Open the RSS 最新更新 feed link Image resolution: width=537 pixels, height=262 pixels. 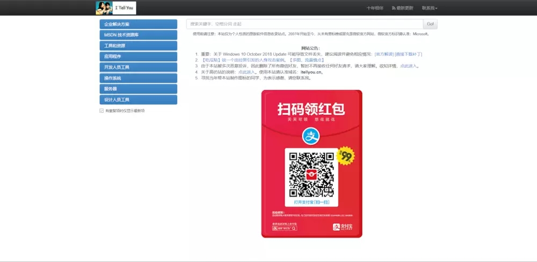(x=402, y=8)
